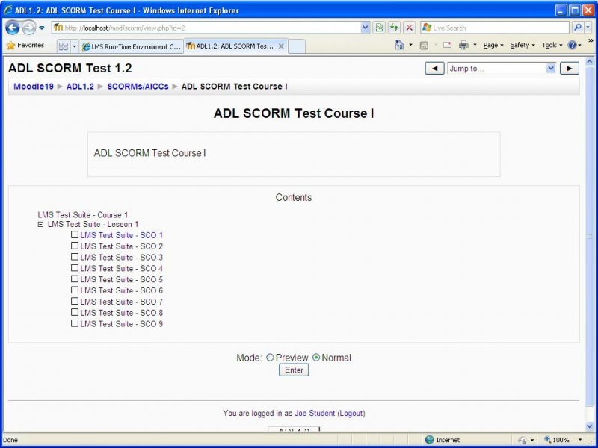Viewport: 598px width, 448px height.
Task: Click the RSS feeds icon
Action: click(424, 46)
